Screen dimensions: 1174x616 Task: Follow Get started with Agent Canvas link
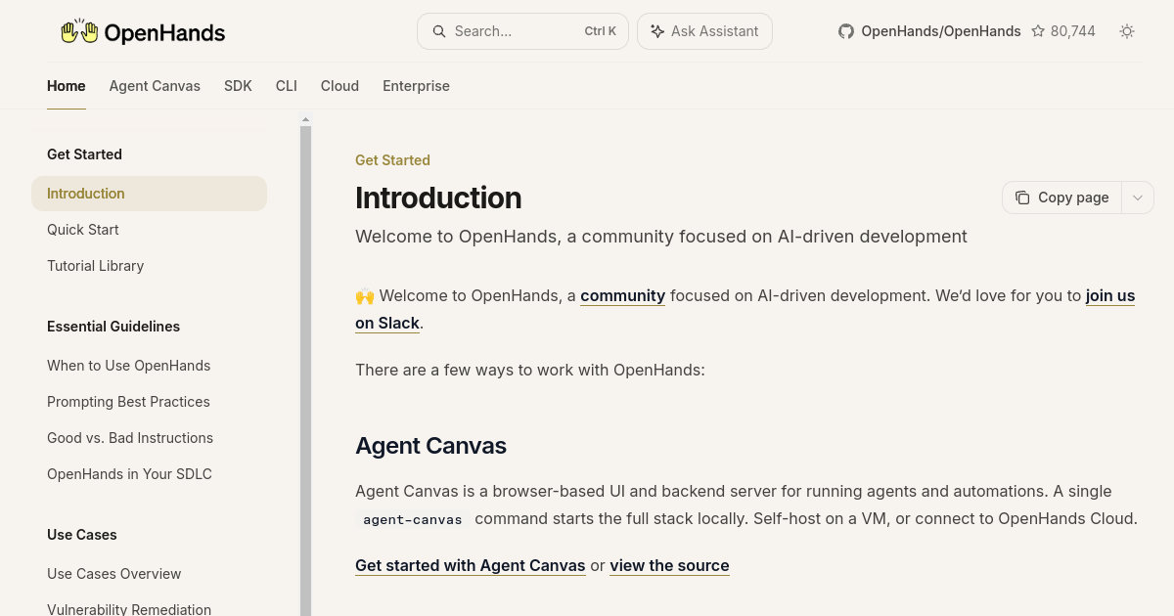coord(470,565)
